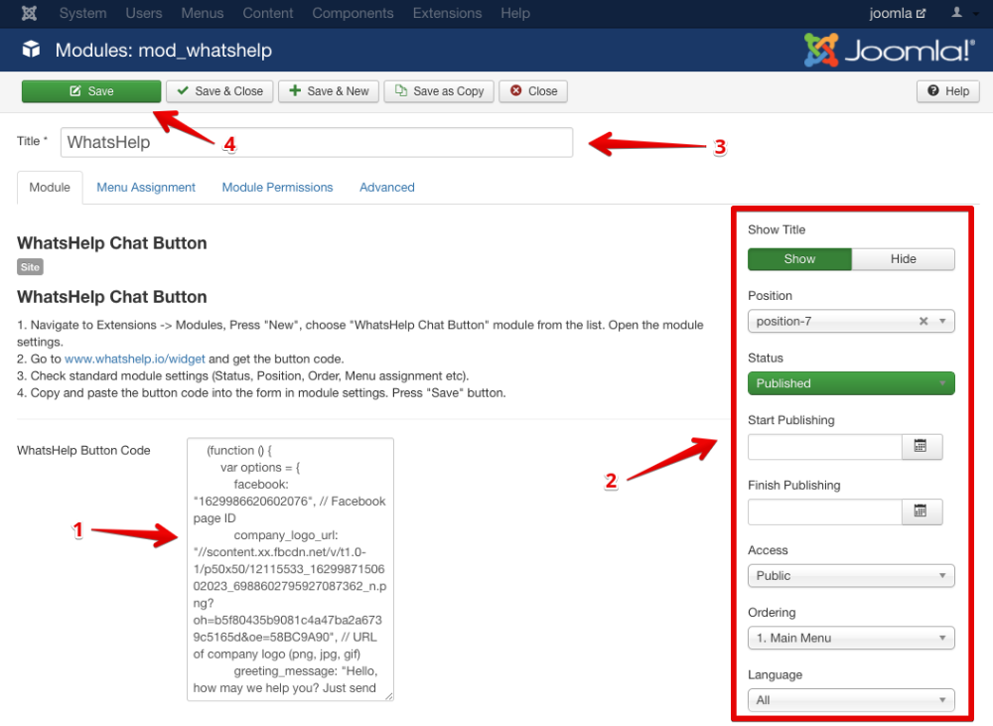Screen dimensions: 993x726
Task: Click the Title input field
Action: coord(316,142)
